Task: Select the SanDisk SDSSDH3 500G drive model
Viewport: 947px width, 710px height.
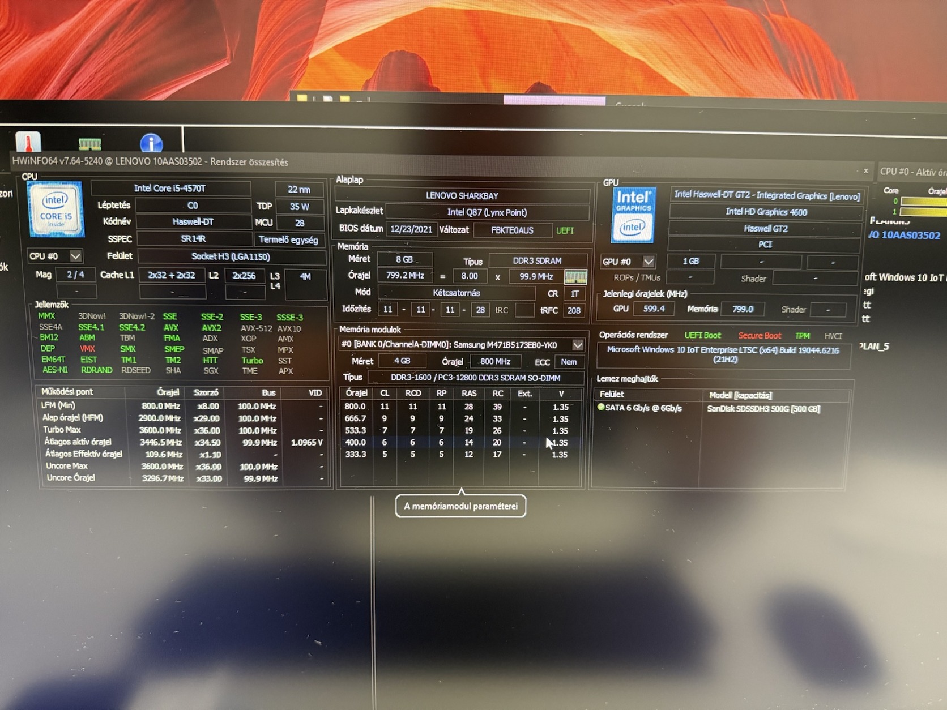Action: (x=763, y=409)
